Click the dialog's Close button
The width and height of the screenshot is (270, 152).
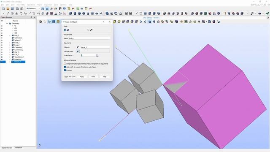[93, 77]
